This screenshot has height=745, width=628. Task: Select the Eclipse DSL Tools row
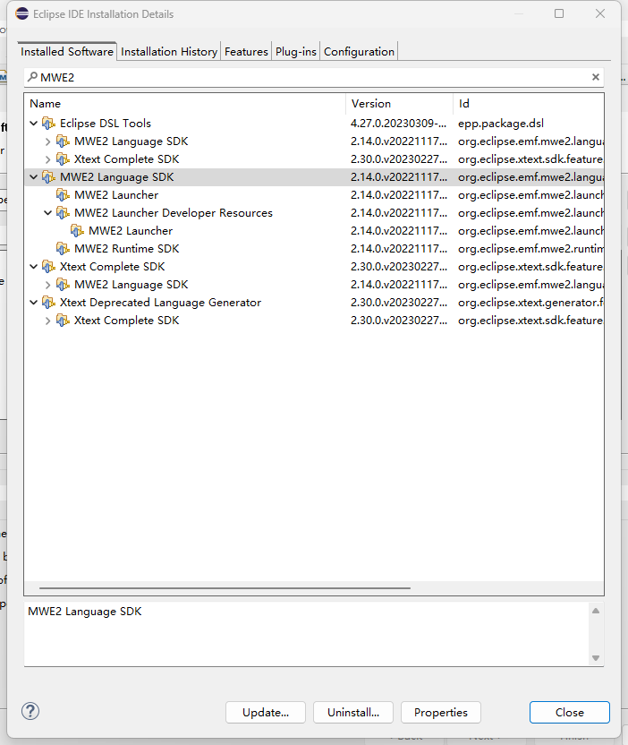[x=314, y=124]
